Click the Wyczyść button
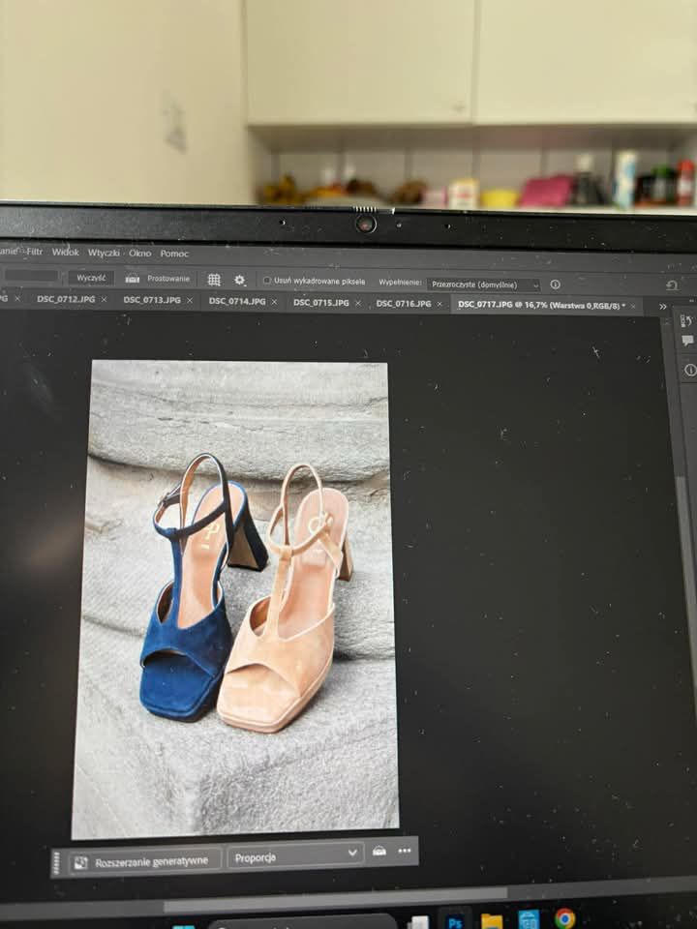This screenshot has width=697, height=929. click(91, 278)
